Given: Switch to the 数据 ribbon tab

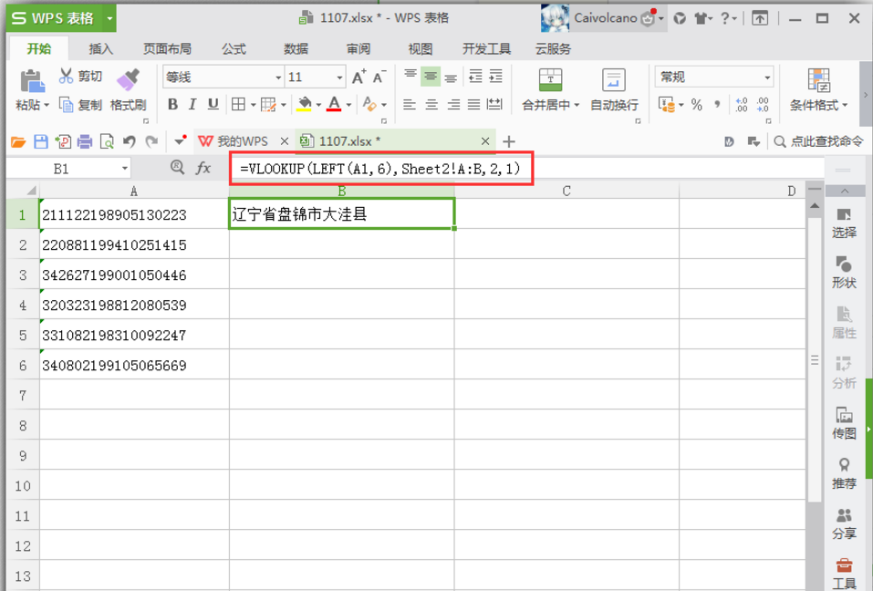Looking at the screenshot, I should (296, 49).
